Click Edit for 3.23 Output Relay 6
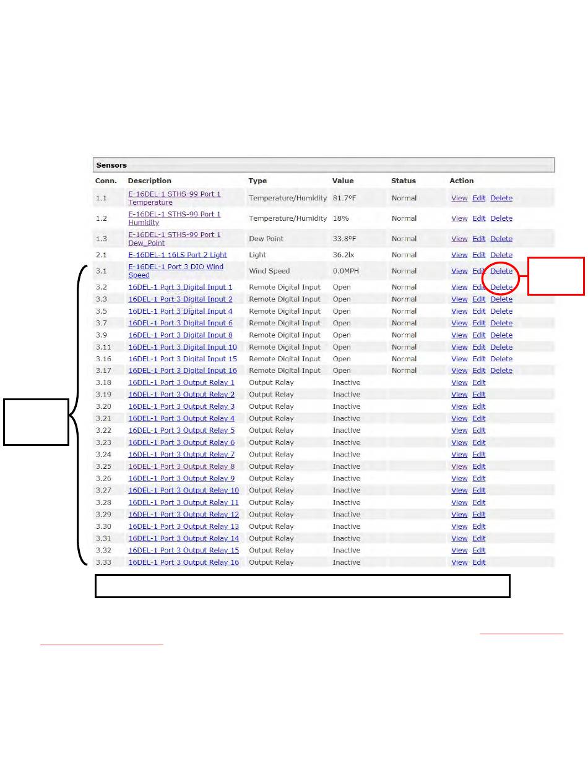This screenshot has width=588, height=772. click(479, 443)
